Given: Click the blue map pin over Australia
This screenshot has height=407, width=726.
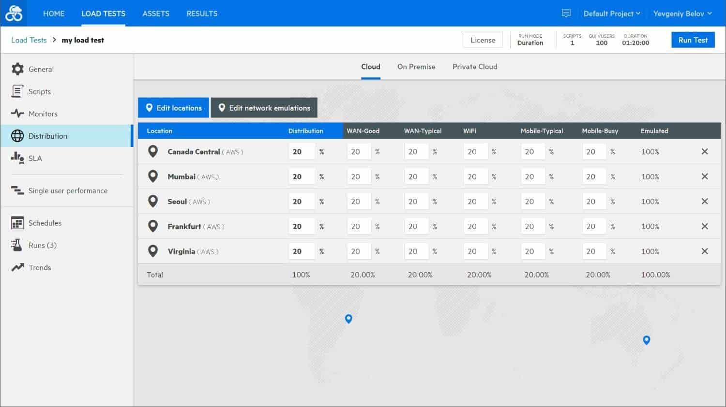Looking at the screenshot, I should (x=646, y=340).
